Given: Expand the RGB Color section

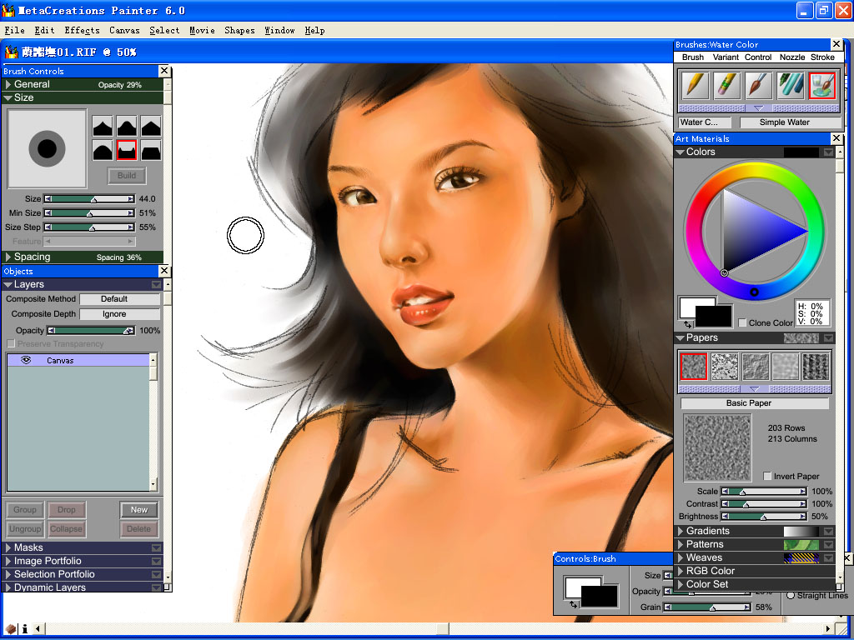Looking at the screenshot, I should pos(681,571).
